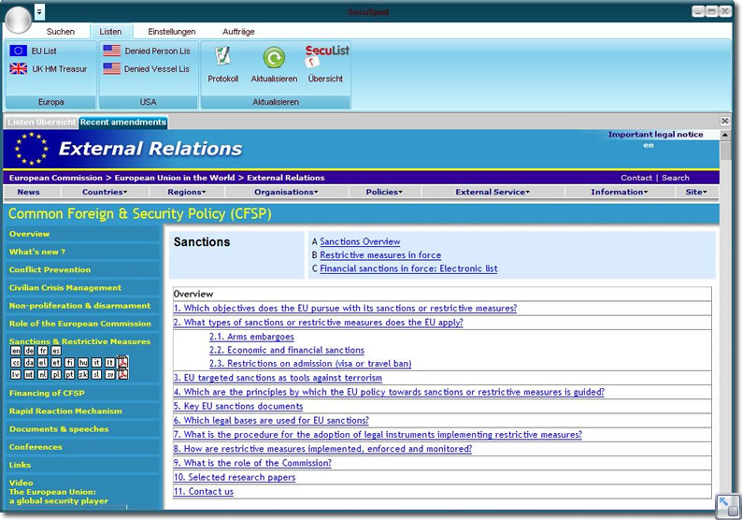Screen dimensions: 742x520
Task: Open the SecuList Übersicht icon
Action: 326,64
